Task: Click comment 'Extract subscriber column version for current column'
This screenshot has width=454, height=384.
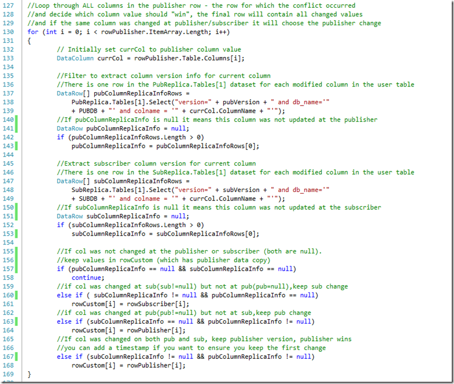Action: [x=156, y=164]
